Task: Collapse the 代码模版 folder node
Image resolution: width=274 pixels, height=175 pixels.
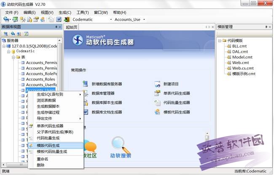Action: tap(220, 41)
